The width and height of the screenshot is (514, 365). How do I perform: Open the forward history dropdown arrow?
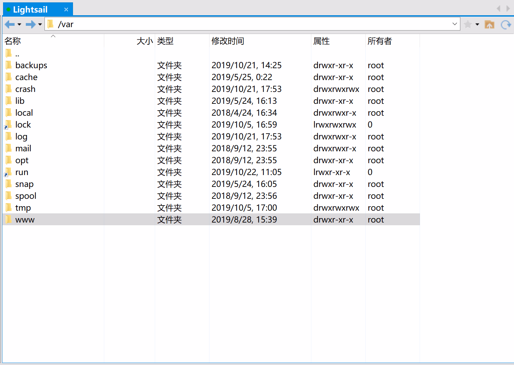[40, 24]
